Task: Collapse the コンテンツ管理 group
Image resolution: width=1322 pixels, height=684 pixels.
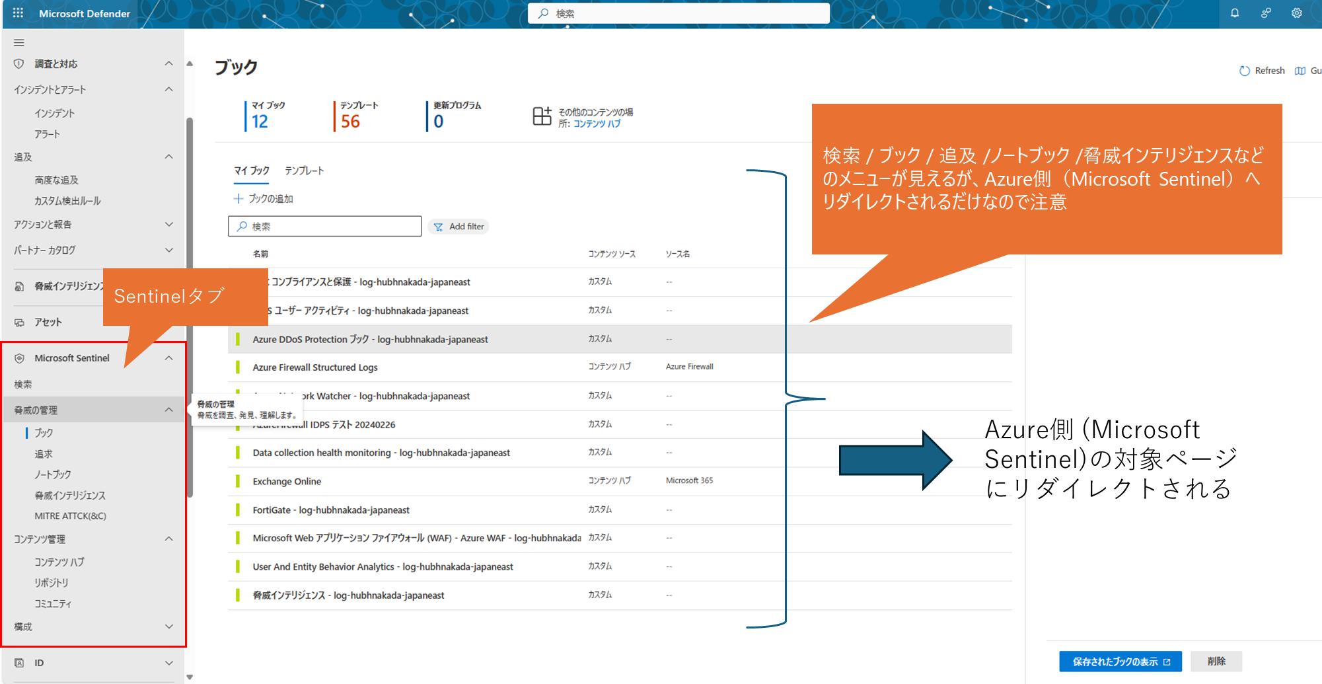Action: pos(169,539)
